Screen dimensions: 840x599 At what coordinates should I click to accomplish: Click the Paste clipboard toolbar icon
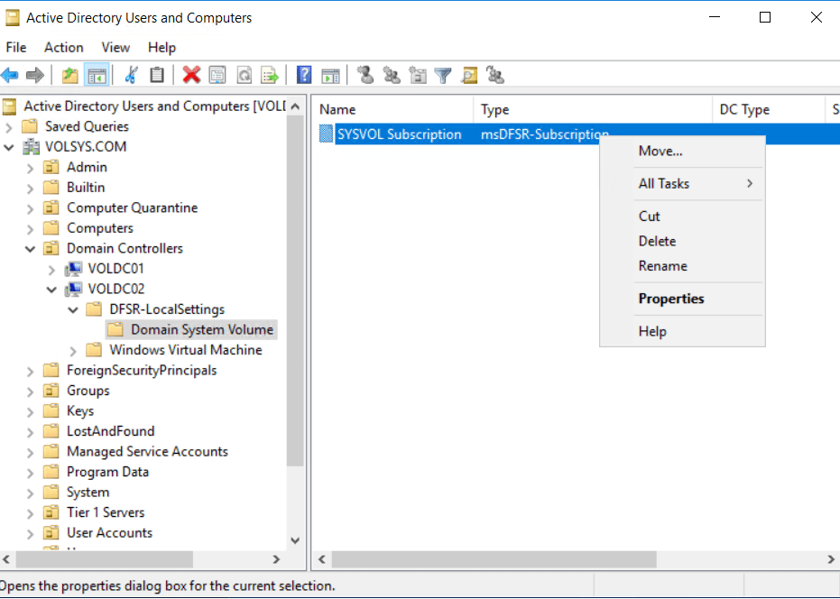157,76
